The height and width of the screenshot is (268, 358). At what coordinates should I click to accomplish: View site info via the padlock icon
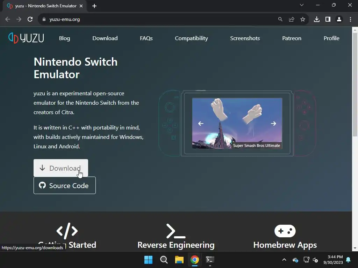point(44,20)
